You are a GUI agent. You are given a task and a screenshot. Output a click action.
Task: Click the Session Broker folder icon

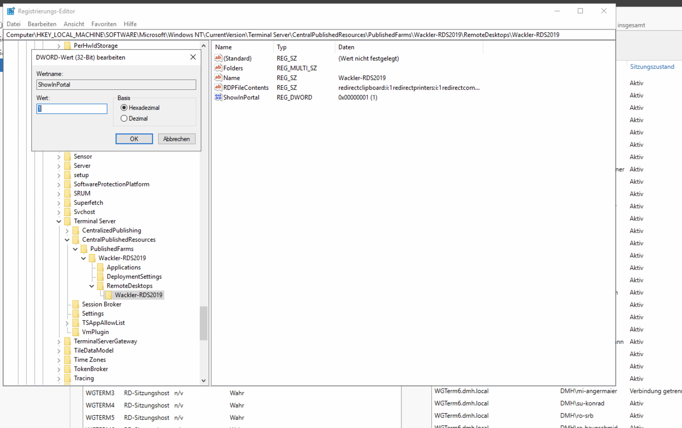pos(75,304)
